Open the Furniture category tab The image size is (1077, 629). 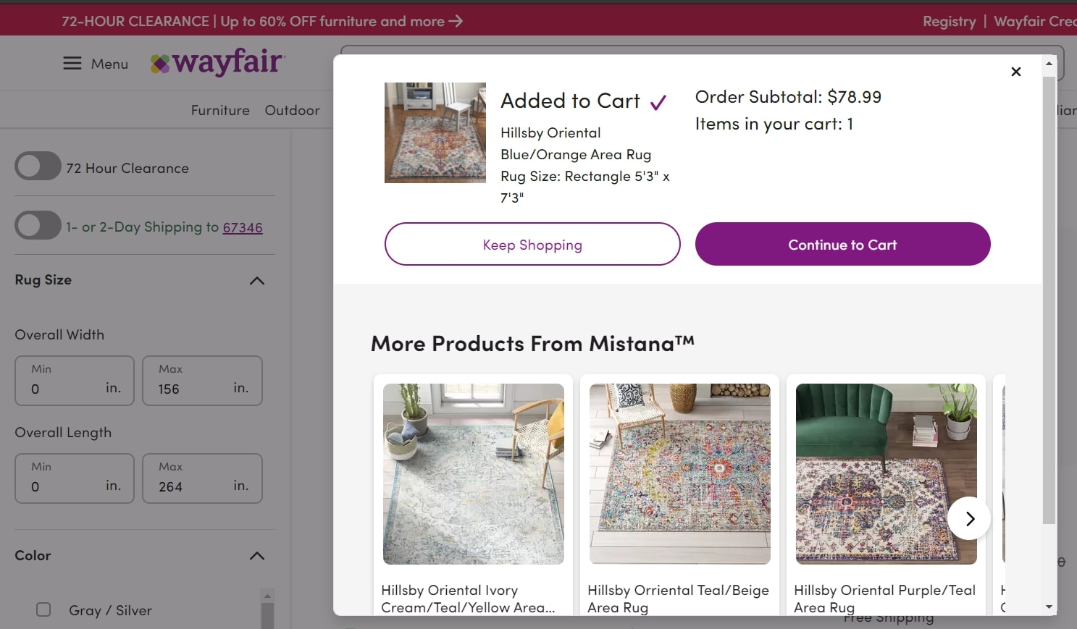tap(220, 110)
